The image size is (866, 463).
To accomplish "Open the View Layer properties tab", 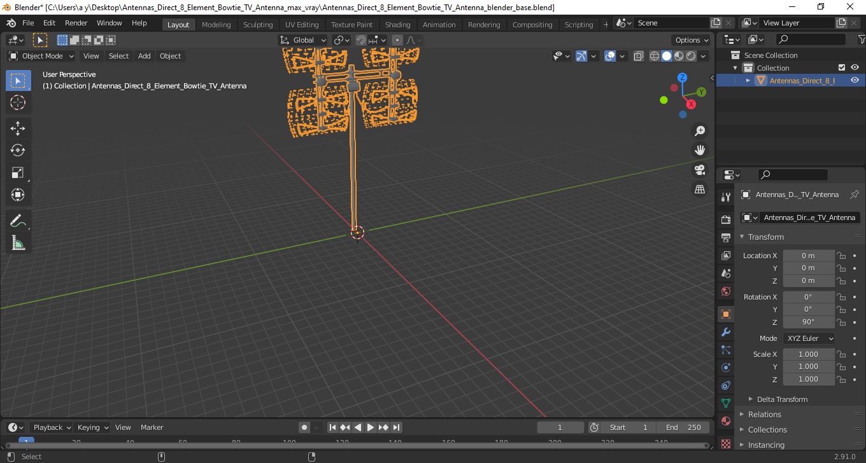I will (726, 256).
